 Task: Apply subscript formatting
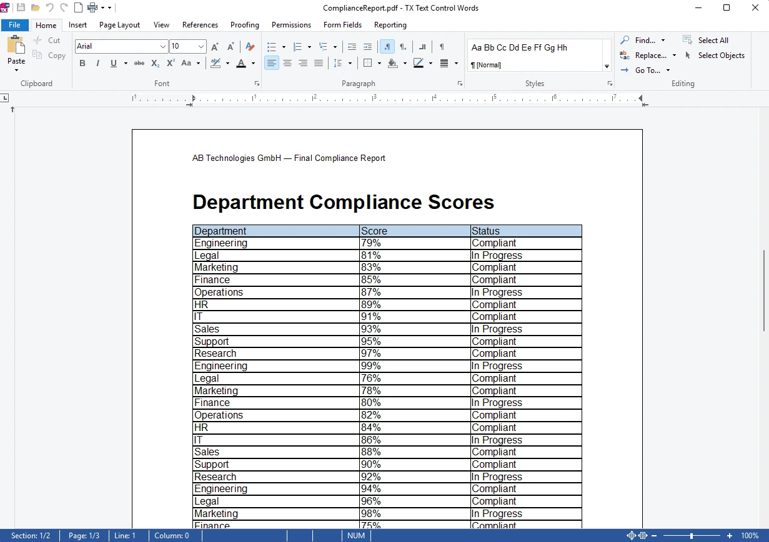[154, 63]
